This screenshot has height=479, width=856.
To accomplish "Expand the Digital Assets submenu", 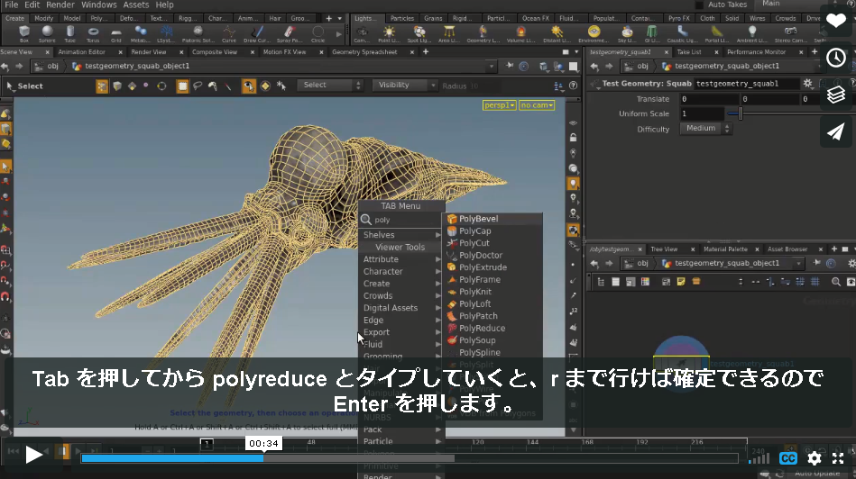I will (401, 308).
